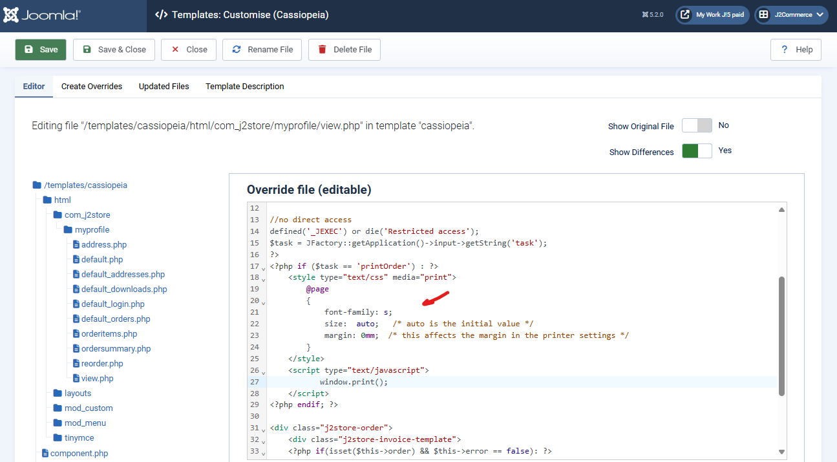Open ordersummary.php file

[x=112, y=349]
